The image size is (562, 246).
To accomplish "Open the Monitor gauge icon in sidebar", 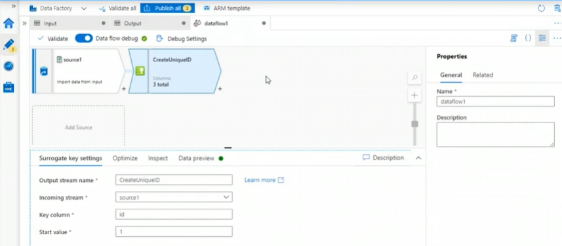I will [x=9, y=66].
